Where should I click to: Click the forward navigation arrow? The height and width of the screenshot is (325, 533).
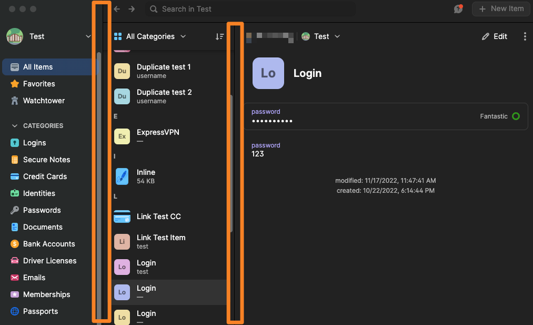(x=131, y=9)
